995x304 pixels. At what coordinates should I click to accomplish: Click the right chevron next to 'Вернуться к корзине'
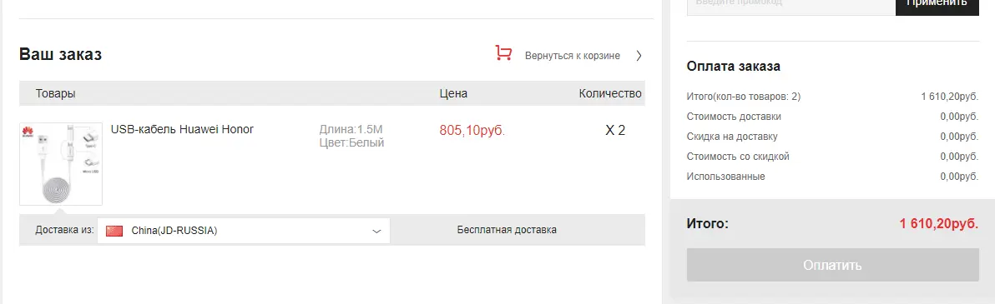(x=639, y=56)
